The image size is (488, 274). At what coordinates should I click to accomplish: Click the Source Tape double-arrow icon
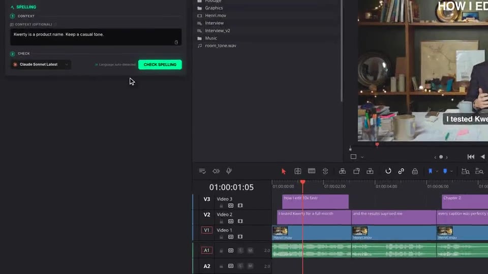[216, 171]
